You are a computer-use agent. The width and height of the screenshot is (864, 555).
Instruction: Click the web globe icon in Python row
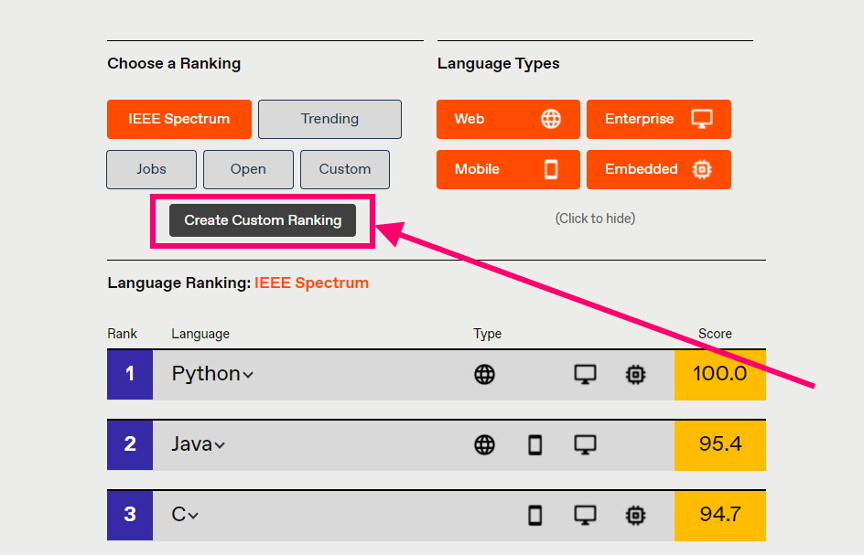tap(484, 374)
